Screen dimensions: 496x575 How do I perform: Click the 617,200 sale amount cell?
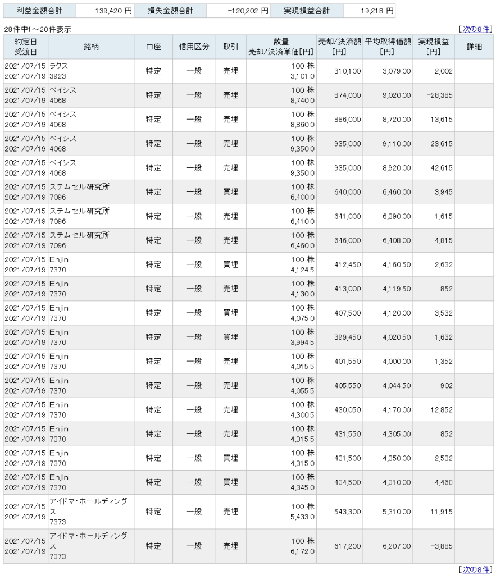[x=339, y=546]
